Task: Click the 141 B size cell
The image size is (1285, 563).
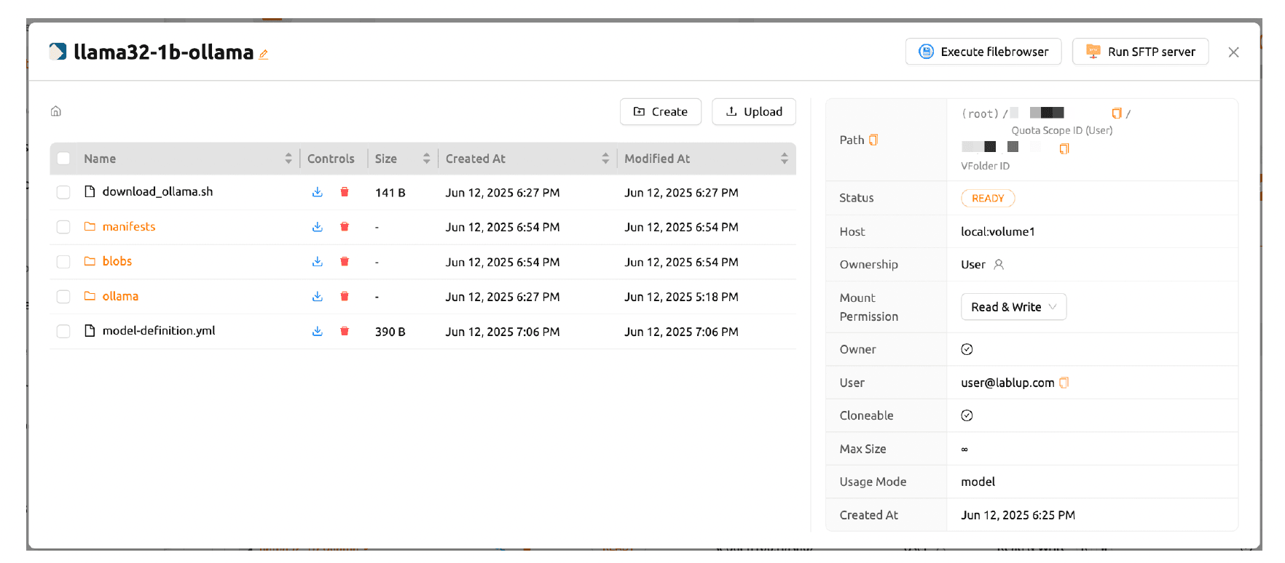Action: pyautogui.click(x=390, y=193)
